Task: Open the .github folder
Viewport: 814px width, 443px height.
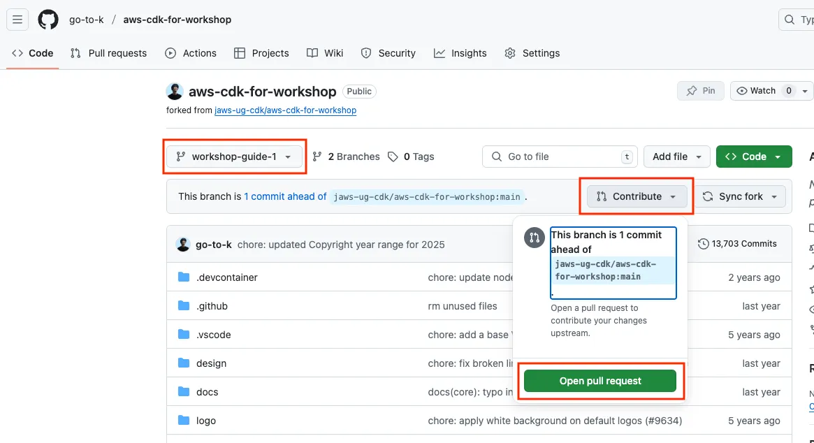Action: pyautogui.click(x=212, y=306)
